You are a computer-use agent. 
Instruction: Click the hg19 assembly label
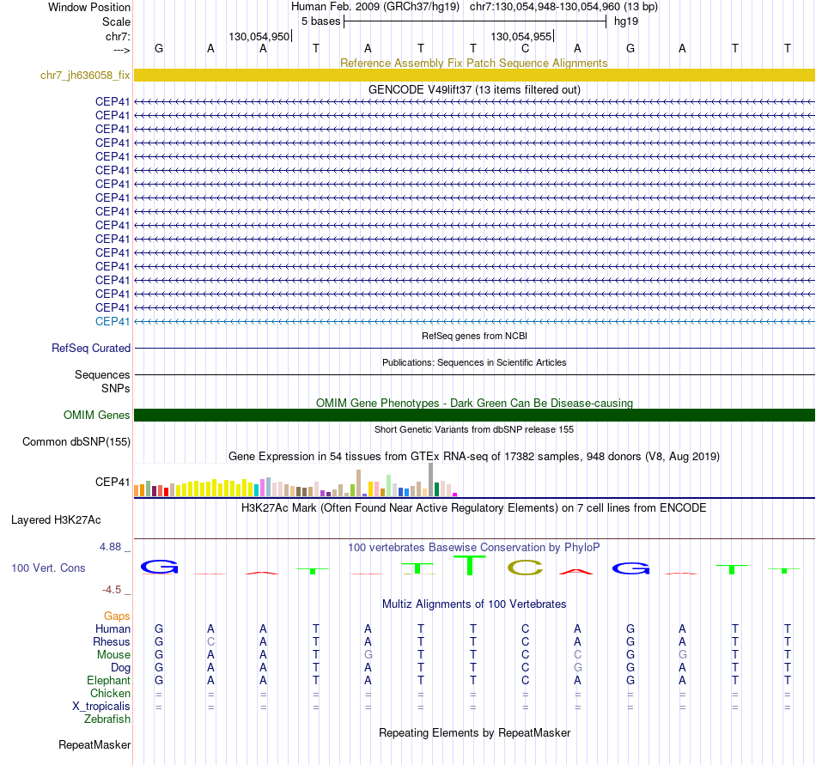click(626, 21)
